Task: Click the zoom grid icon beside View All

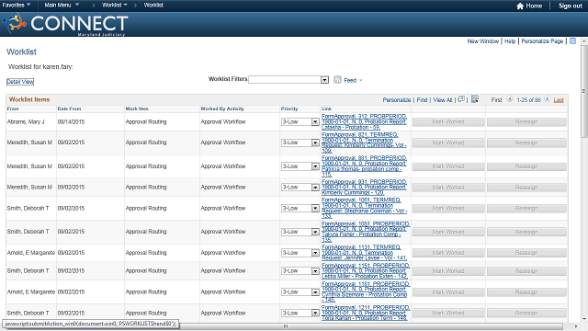Action: point(461,99)
